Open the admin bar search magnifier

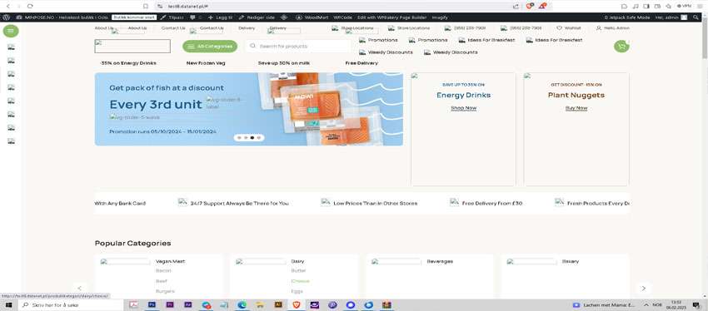click(696, 17)
